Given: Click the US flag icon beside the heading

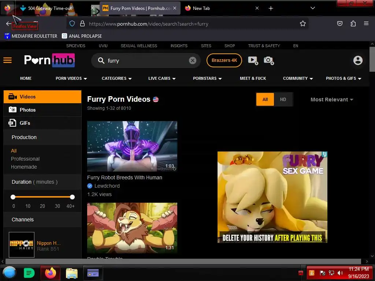Looking at the screenshot, I should point(156,100).
